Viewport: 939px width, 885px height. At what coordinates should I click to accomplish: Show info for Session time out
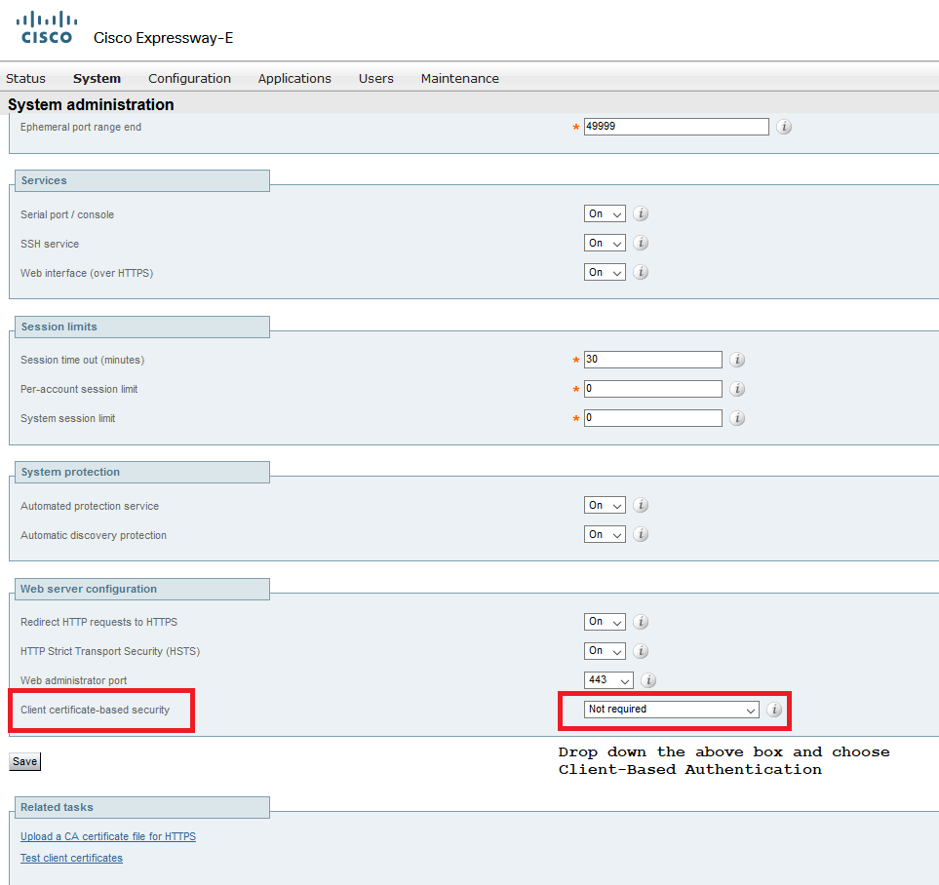[737, 360]
